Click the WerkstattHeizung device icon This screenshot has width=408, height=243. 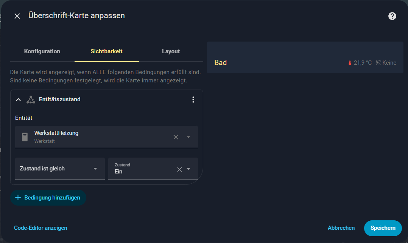coord(25,137)
